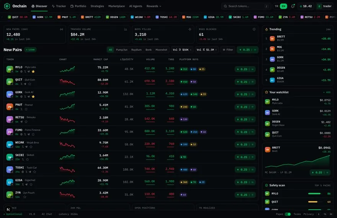
Task: Open MYLO's Telegram link icon
Action: click(29, 71)
